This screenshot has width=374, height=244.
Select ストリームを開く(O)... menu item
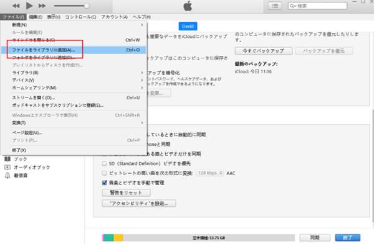[x=74, y=97]
